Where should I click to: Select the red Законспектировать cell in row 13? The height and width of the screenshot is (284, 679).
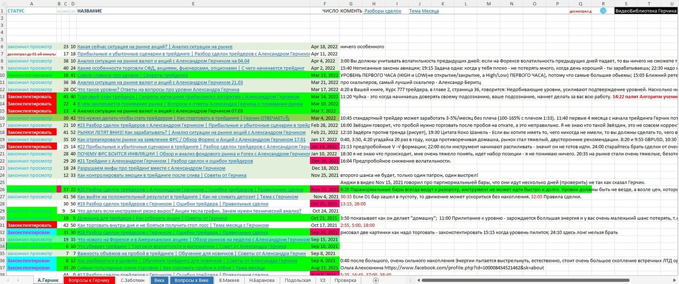point(31,97)
